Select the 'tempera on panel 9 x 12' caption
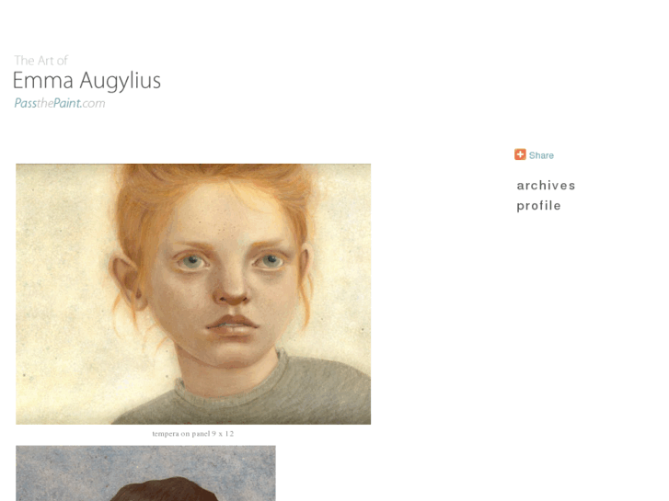The width and height of the screenshot is (669, 501). coord(193,434)
